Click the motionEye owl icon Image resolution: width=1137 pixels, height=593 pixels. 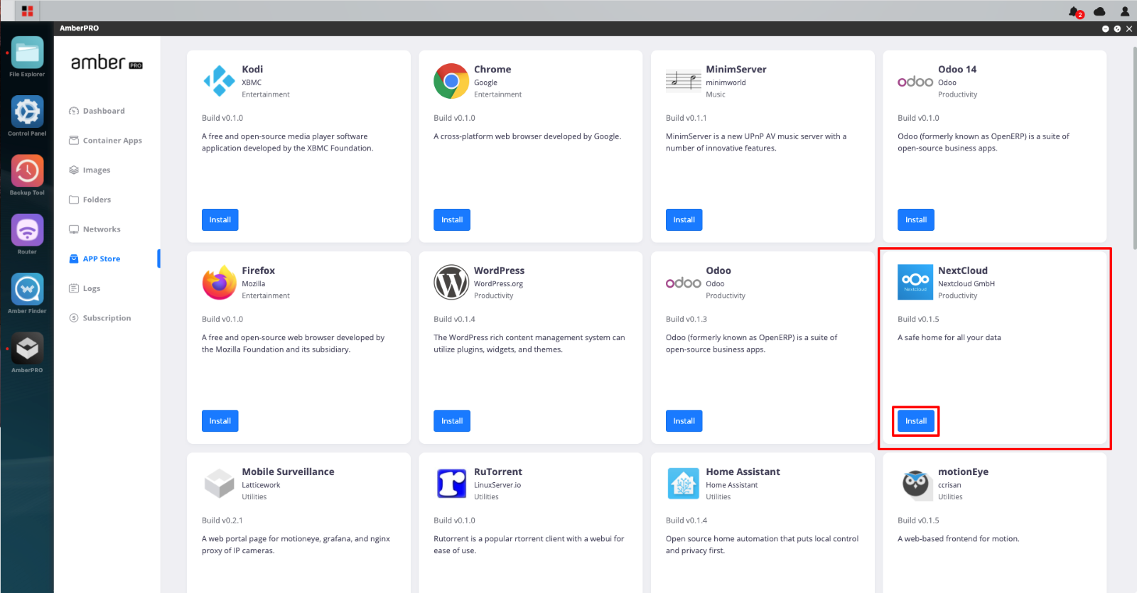[x=915, y=484]
